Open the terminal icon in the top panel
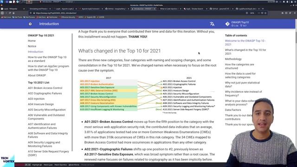Viewport: 297px width, 167px height. coord(20,2)
